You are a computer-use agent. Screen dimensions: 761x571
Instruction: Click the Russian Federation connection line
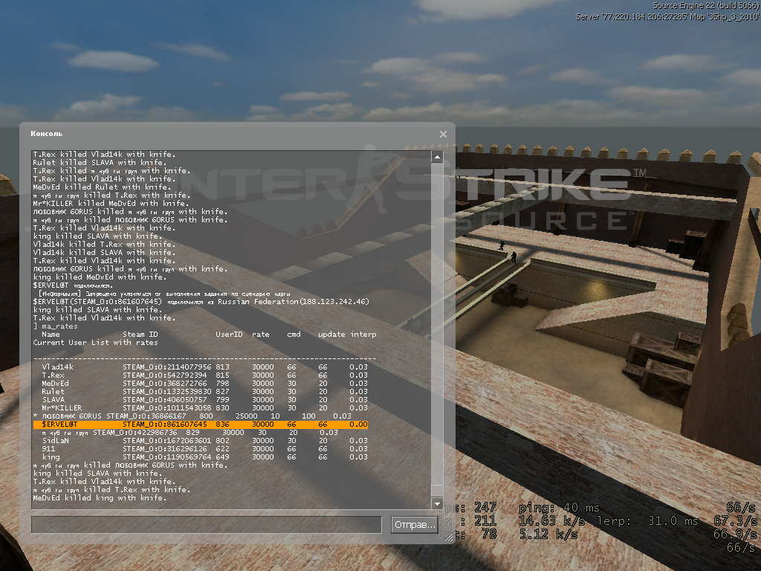tap(201, 302)
